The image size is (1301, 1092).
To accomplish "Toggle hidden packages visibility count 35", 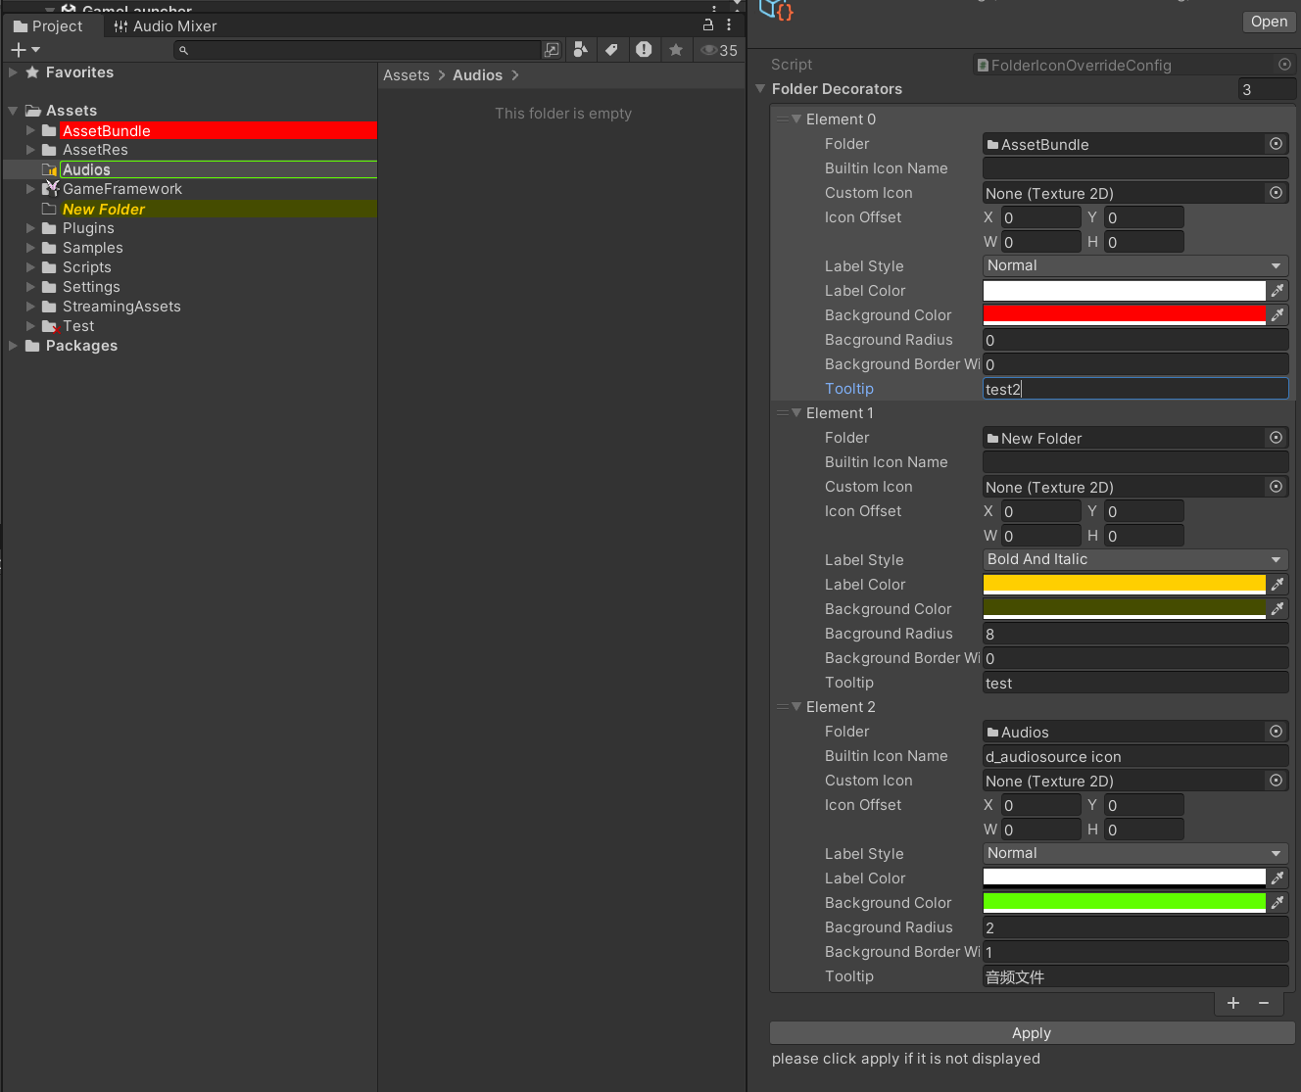I will 719,50.
